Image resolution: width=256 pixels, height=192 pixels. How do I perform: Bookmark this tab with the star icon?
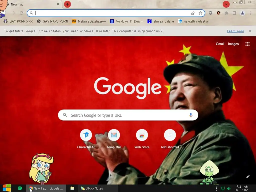(200, 13)
